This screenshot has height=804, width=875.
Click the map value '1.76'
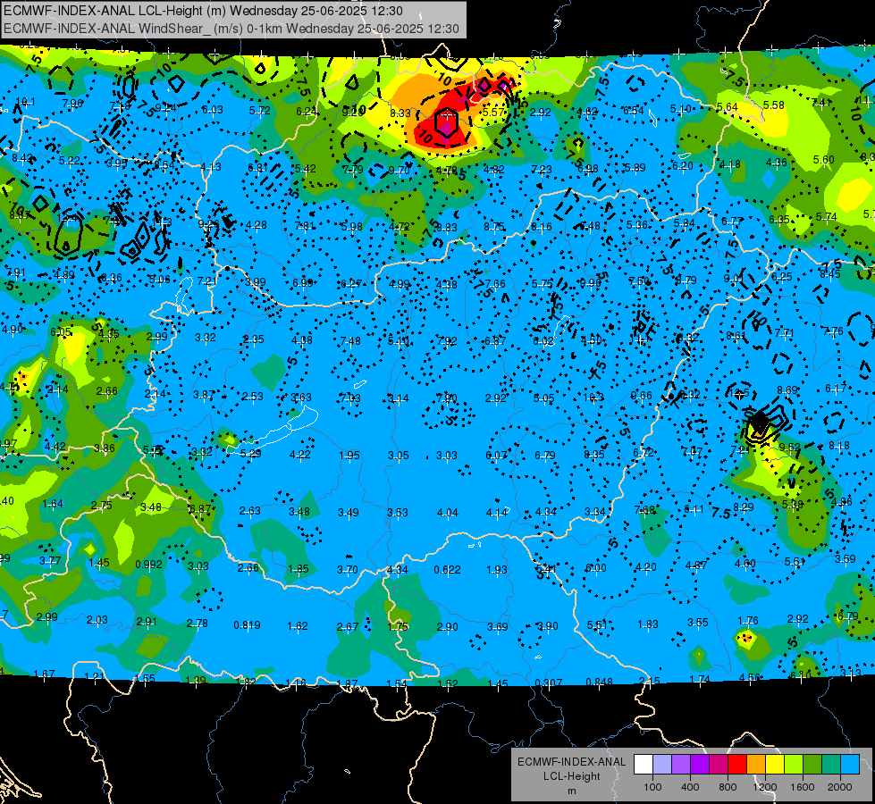point(748,621)
